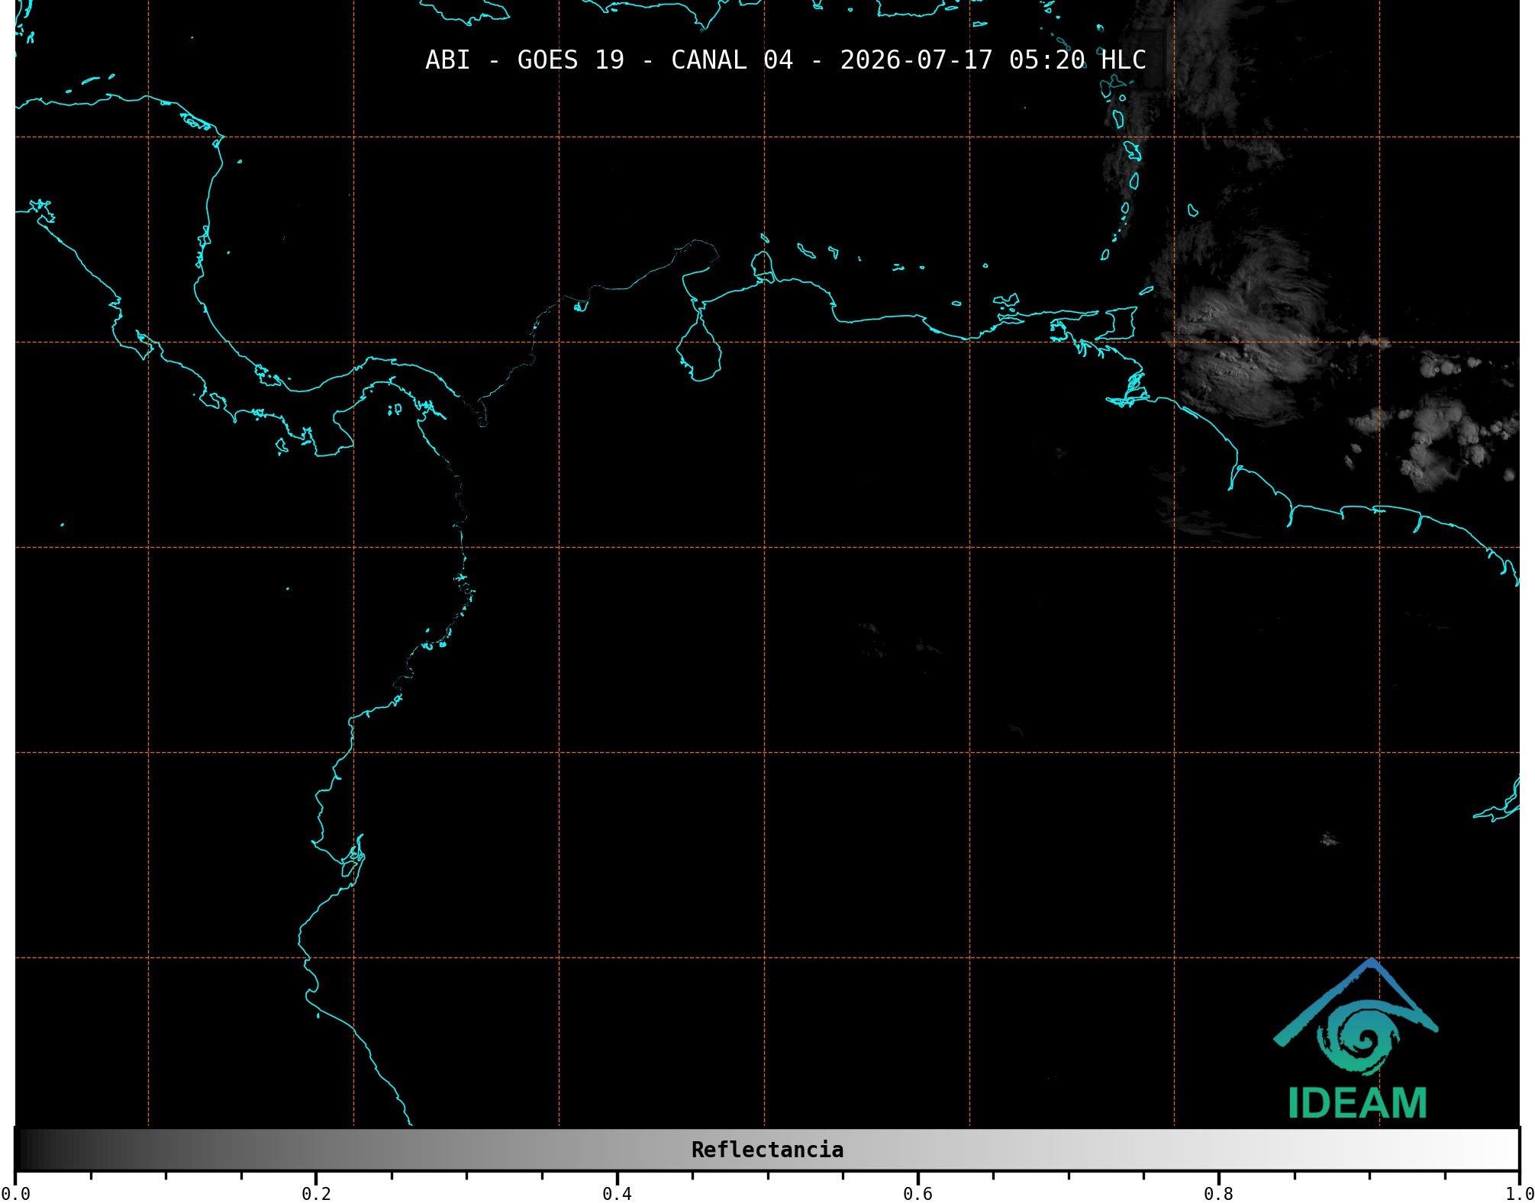Viewport: 1535px width, 1203px height.
Task: Click the IDEAM logo
Action: (1356, 1039)
